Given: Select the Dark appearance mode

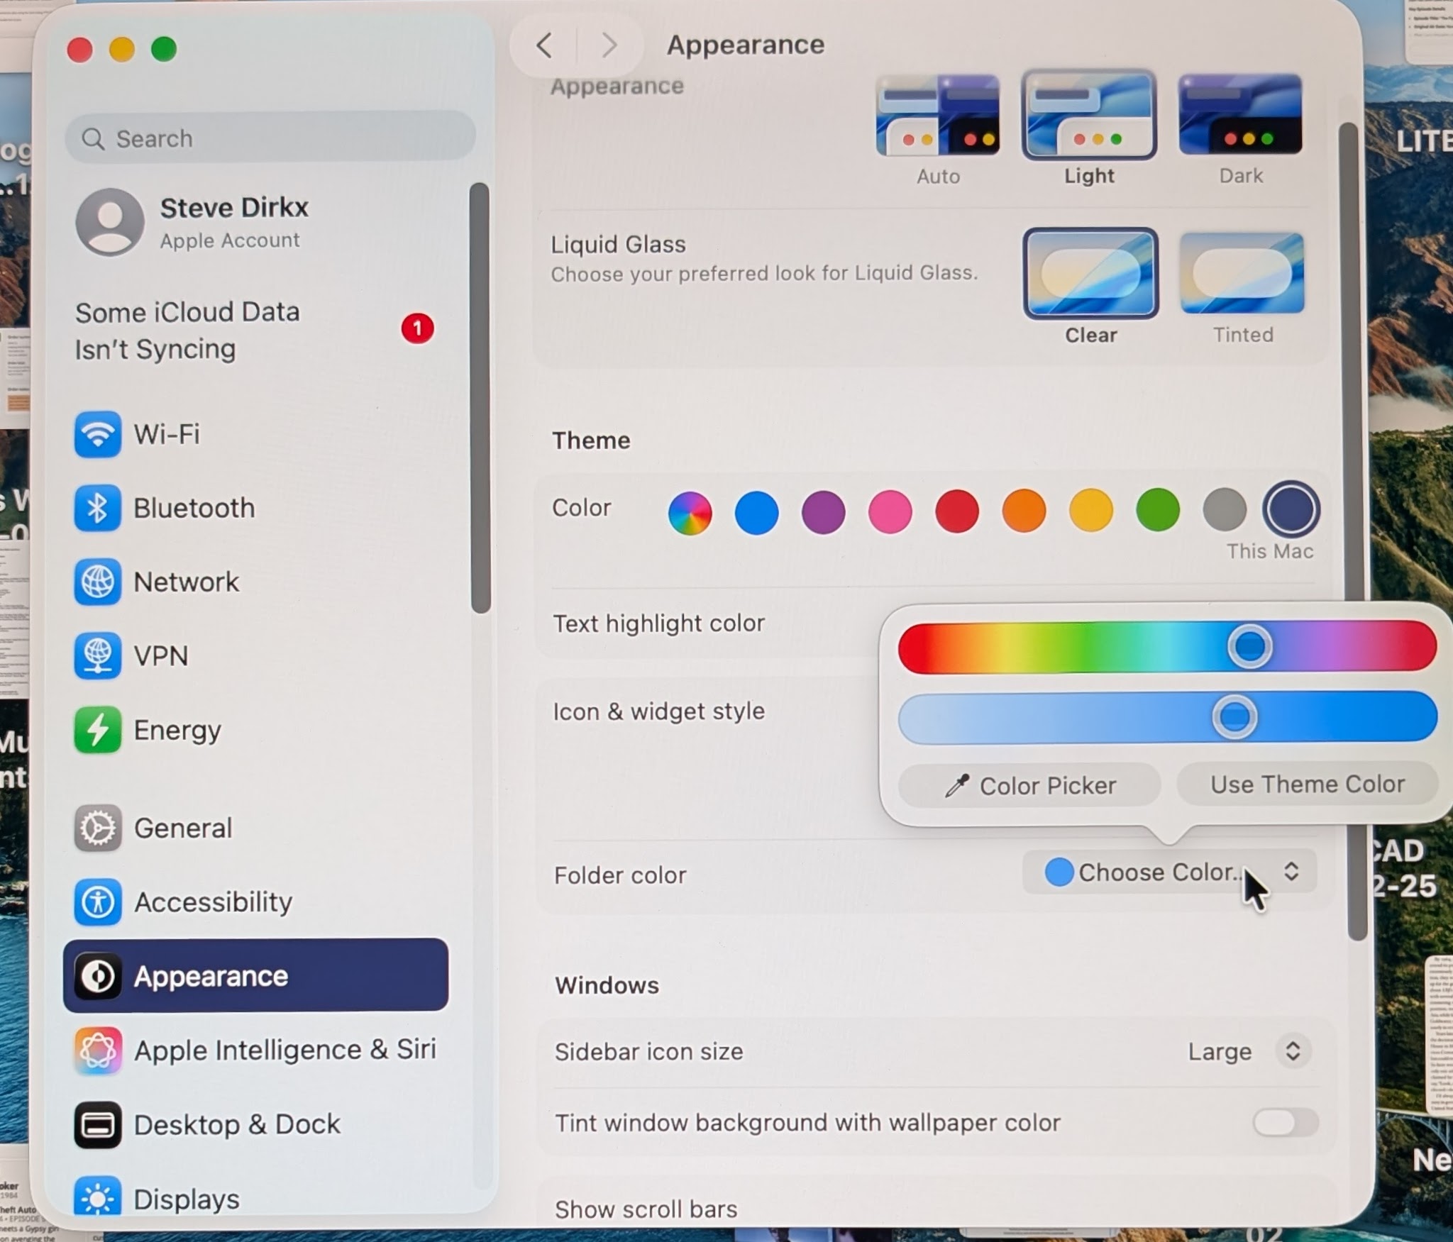Looking at the screenshot, I should (x=1240, y=130).
